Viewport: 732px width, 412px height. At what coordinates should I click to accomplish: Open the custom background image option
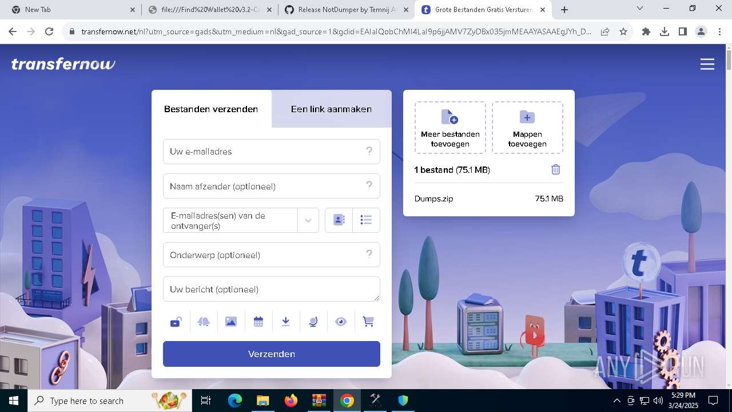point(231,322)
